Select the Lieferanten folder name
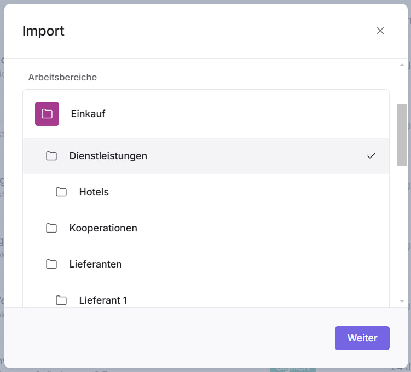 [x=96, y=264]
